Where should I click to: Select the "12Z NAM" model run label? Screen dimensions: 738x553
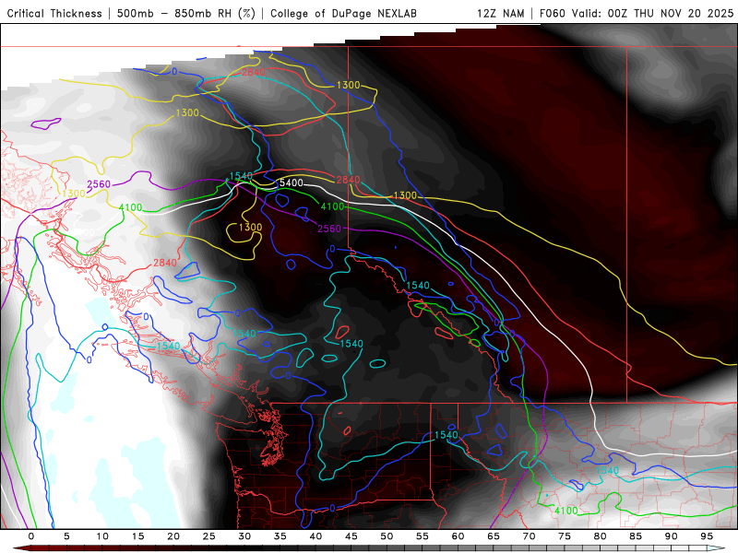pos(500,13)
